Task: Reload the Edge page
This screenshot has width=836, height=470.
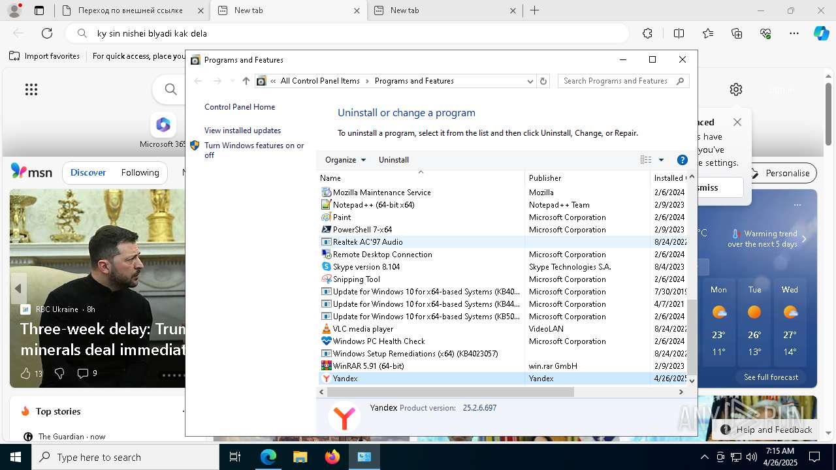Action: pyautogui.click(x=47, y=33)
